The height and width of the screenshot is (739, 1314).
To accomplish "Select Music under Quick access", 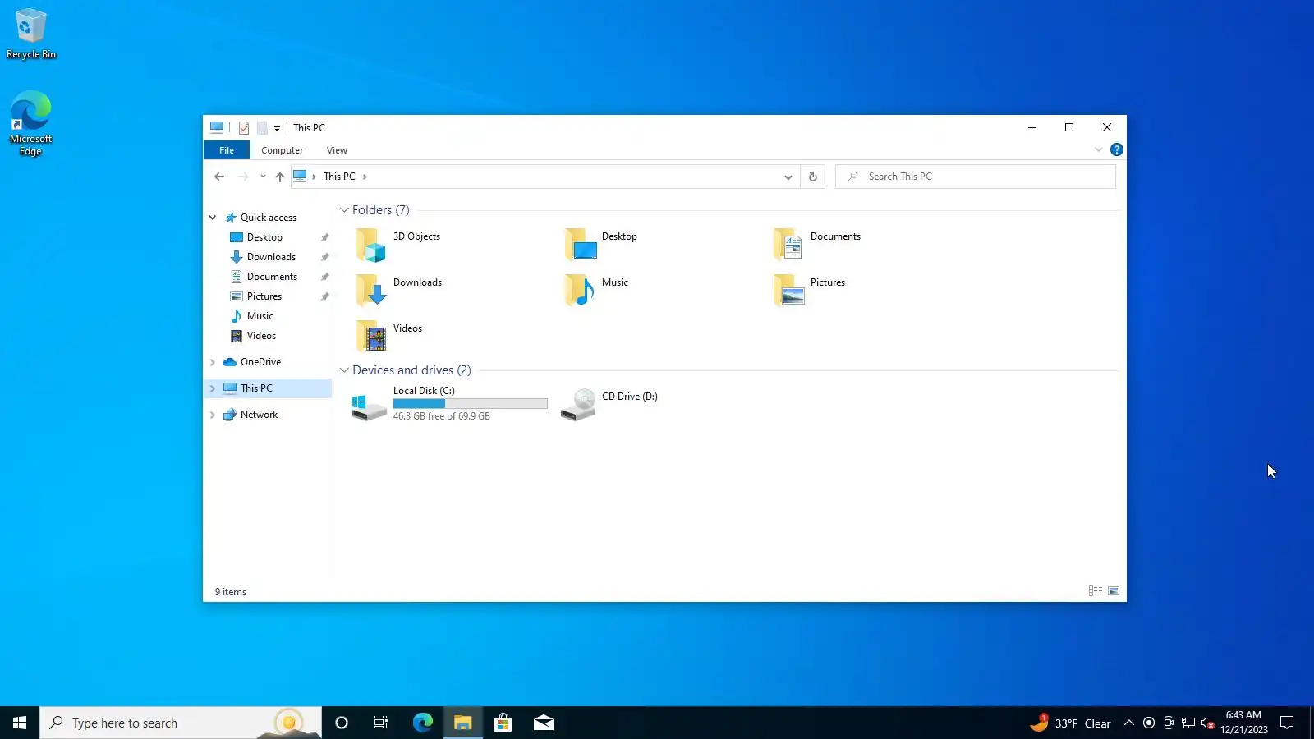I will [260, 316].
